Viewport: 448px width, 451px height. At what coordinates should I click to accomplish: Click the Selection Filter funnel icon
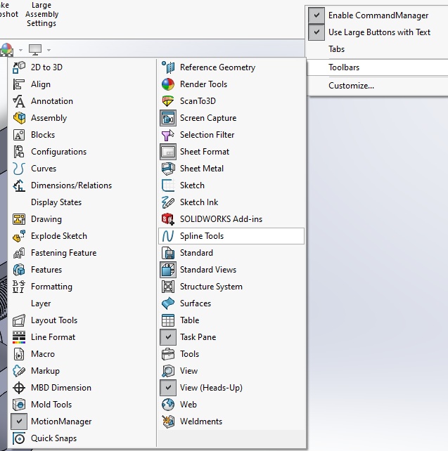click(168, 135)
